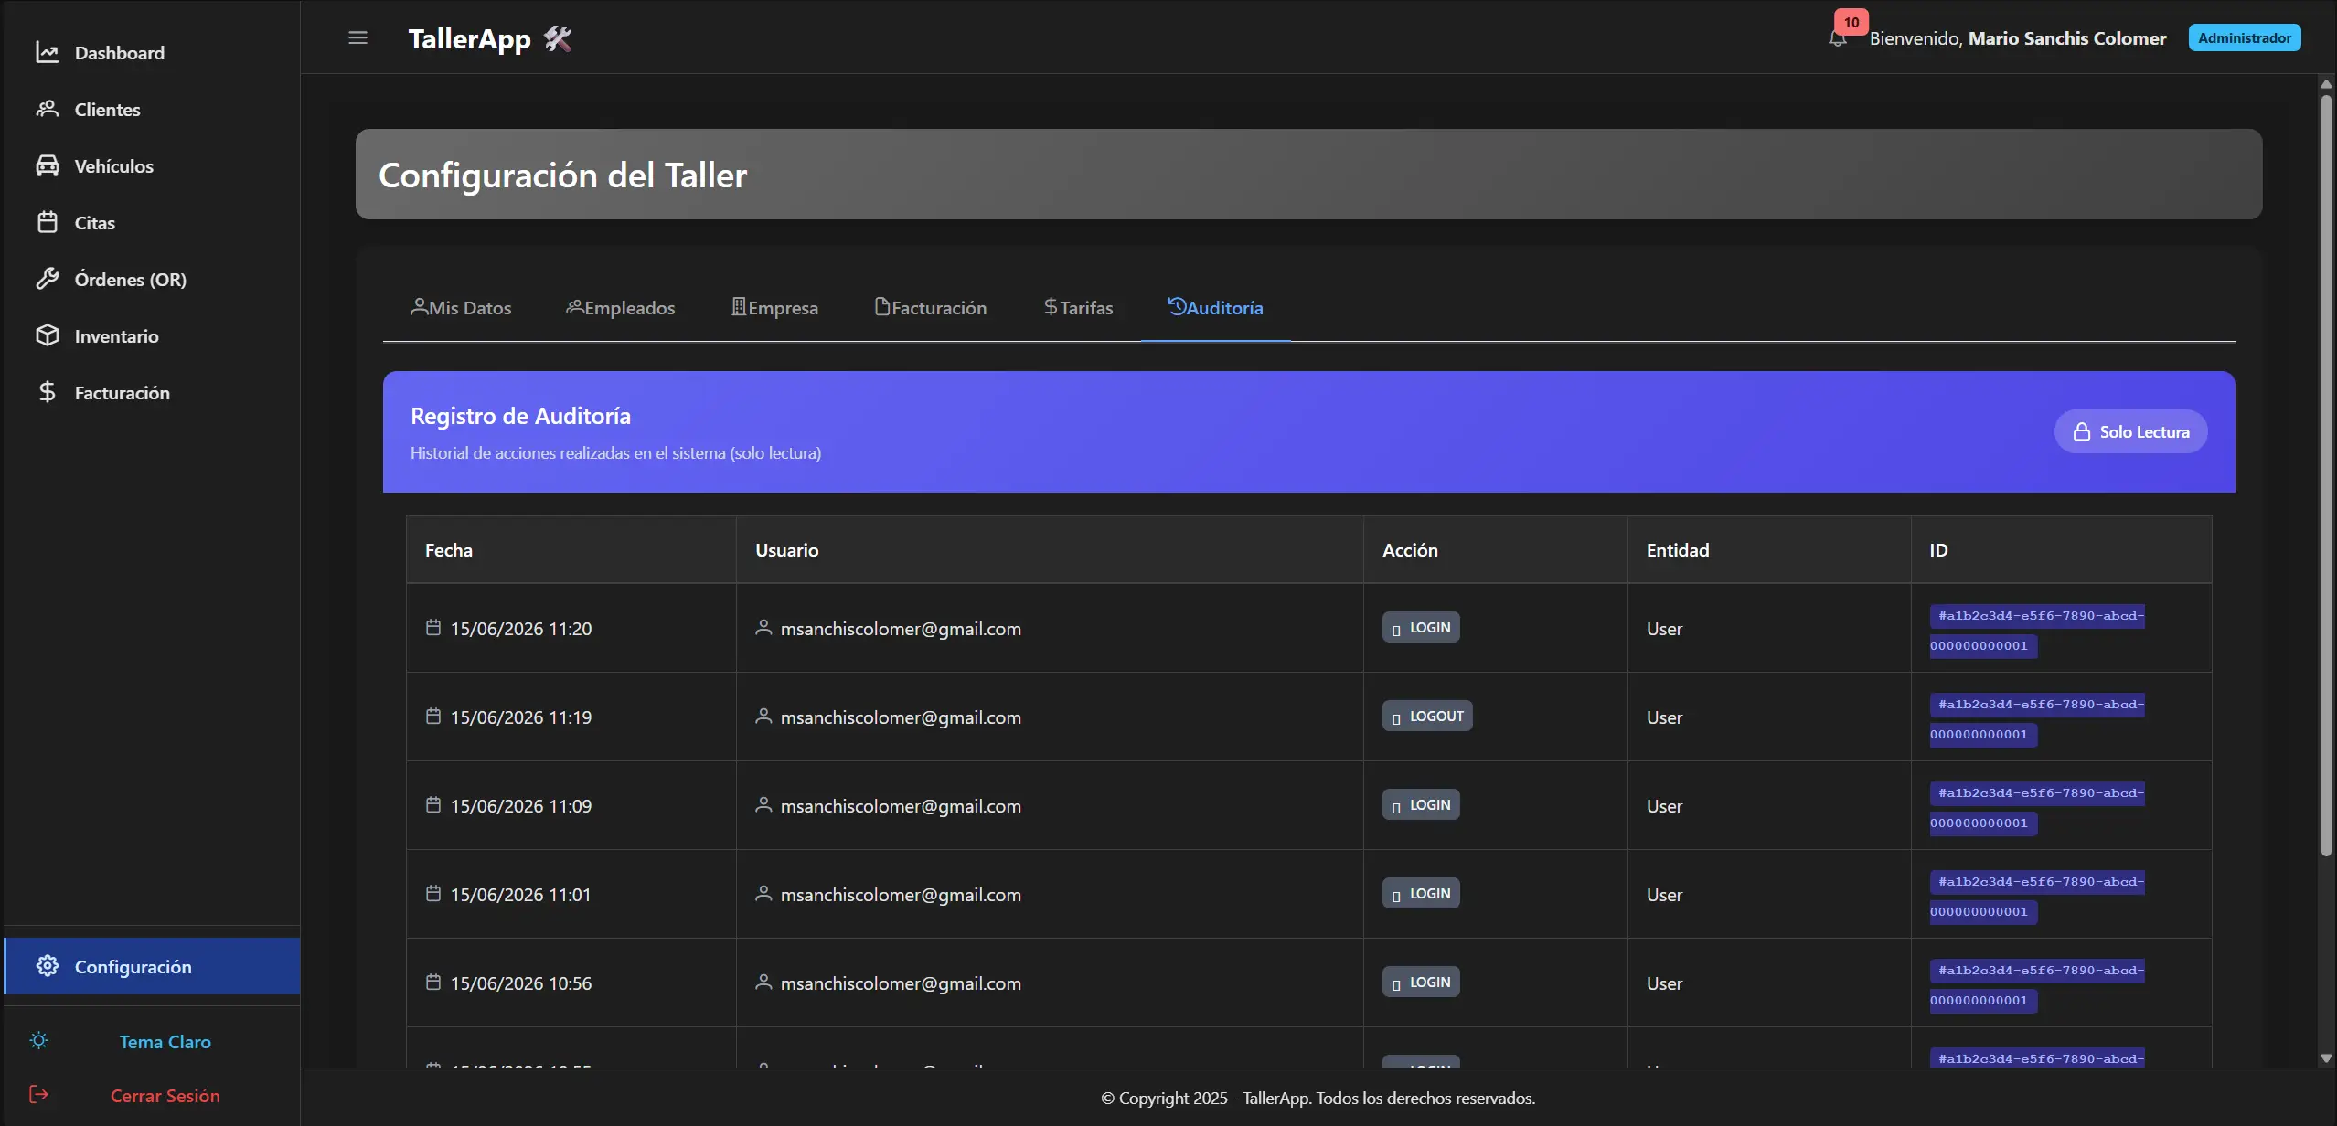Switch to Tema Claro
This screenshot has width=2337, height=1126.
click(x=165, y=1042)
